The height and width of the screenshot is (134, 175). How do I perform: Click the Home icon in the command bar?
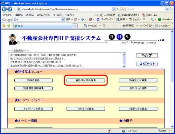pos(85,25)
